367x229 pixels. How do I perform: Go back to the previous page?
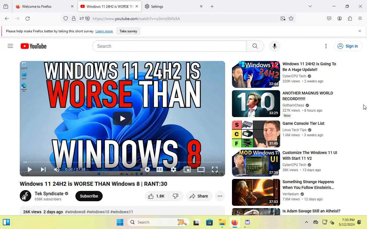tap(7, 19)
